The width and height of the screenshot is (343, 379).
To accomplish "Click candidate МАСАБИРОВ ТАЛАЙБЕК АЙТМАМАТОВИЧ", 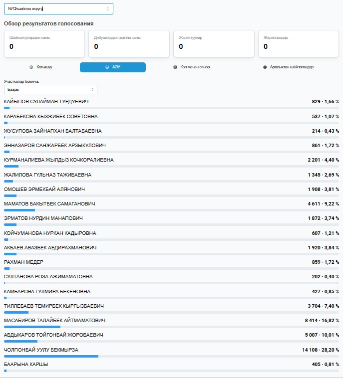I will click(x=54, y=320).
